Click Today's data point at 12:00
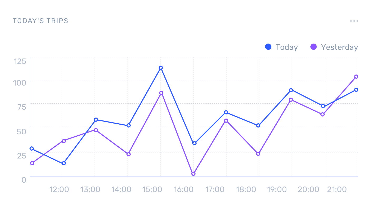Screen dimensions: 371x212 tap(64, 163)
